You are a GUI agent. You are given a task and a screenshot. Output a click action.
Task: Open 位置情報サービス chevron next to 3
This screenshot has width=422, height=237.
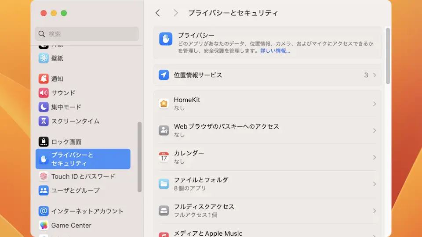[x=375, y=75]
